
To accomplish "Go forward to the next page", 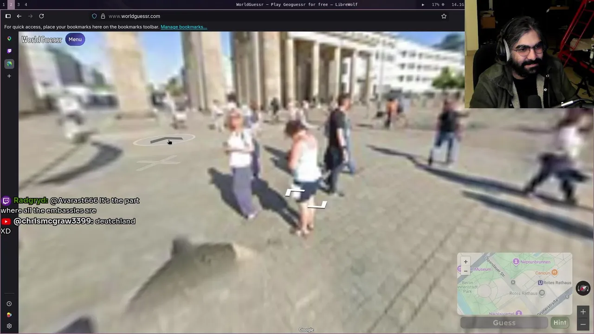I will point(30,16).
